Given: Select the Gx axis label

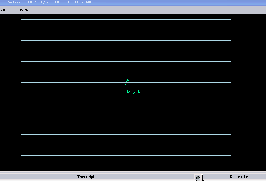Looking at the screenshot, I should (x=139, y=91).
